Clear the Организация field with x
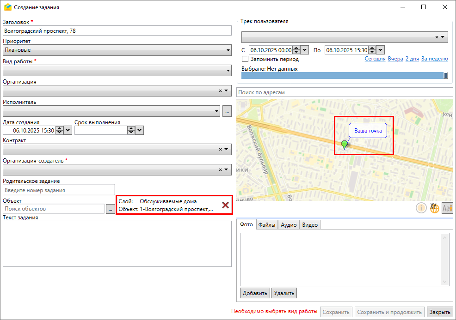Viewport: 456px width, 320px height. 220,91
